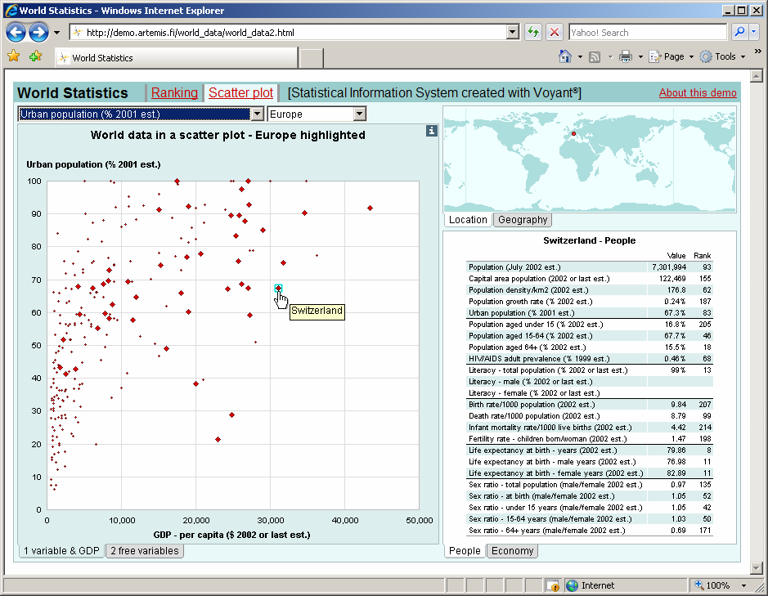Click the chart info icon

point(431,131)
